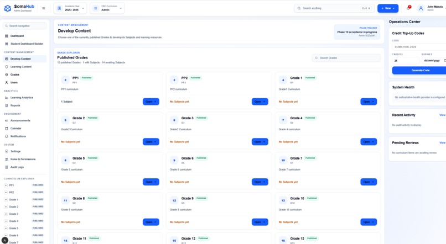The height and width of the screenshot is (244, 446).
Task: Open the notifications bell icon
Action: coord(408,8)
